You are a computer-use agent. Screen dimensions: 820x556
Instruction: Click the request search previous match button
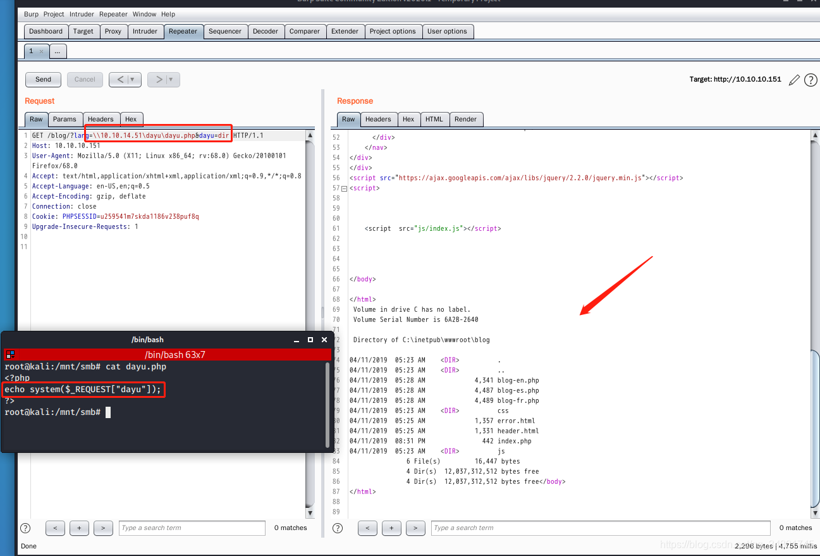[x=55, y=528]
